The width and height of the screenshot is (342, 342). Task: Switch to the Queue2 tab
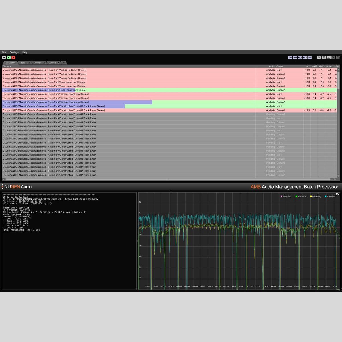(52, 63)
